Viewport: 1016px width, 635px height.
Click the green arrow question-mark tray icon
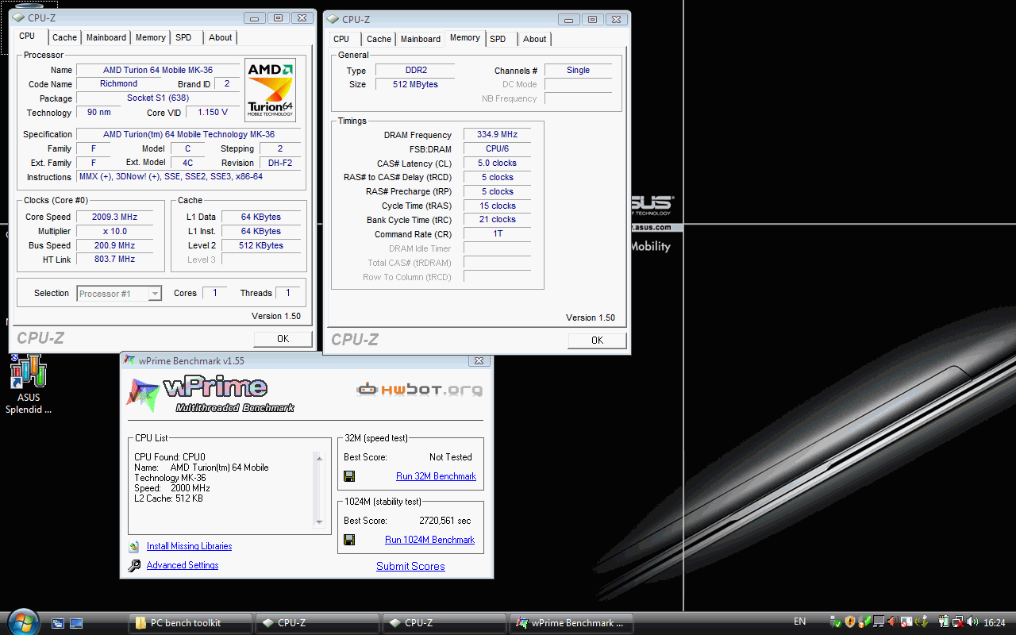865,622
